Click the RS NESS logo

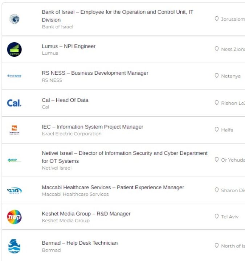[x=15, y=76]
